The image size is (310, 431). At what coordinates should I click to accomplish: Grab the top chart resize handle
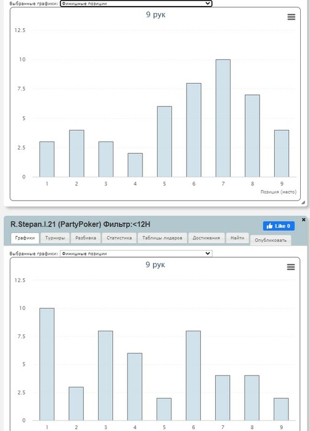point(303,203)
